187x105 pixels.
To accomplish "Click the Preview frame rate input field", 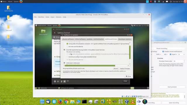I will [178, 61].
